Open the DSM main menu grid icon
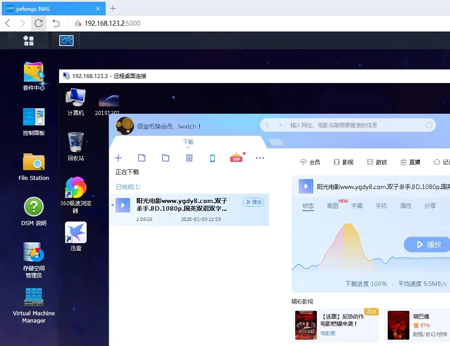The image size is (450, 346). [x=28, y=41]
